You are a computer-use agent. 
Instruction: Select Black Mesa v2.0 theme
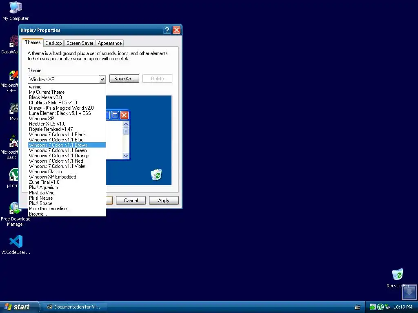click(67, 97)
